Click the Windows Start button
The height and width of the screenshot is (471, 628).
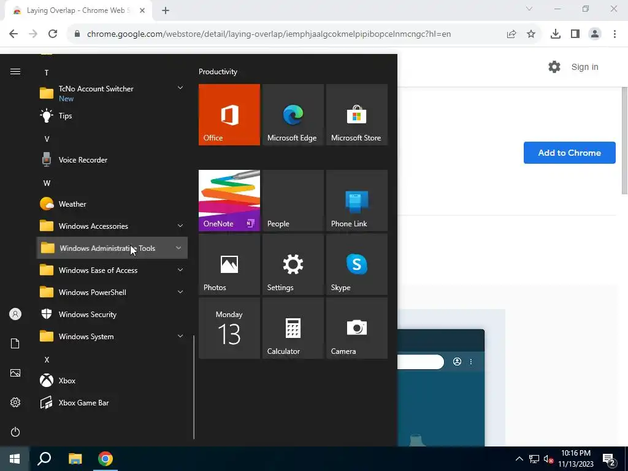point(15,459)
